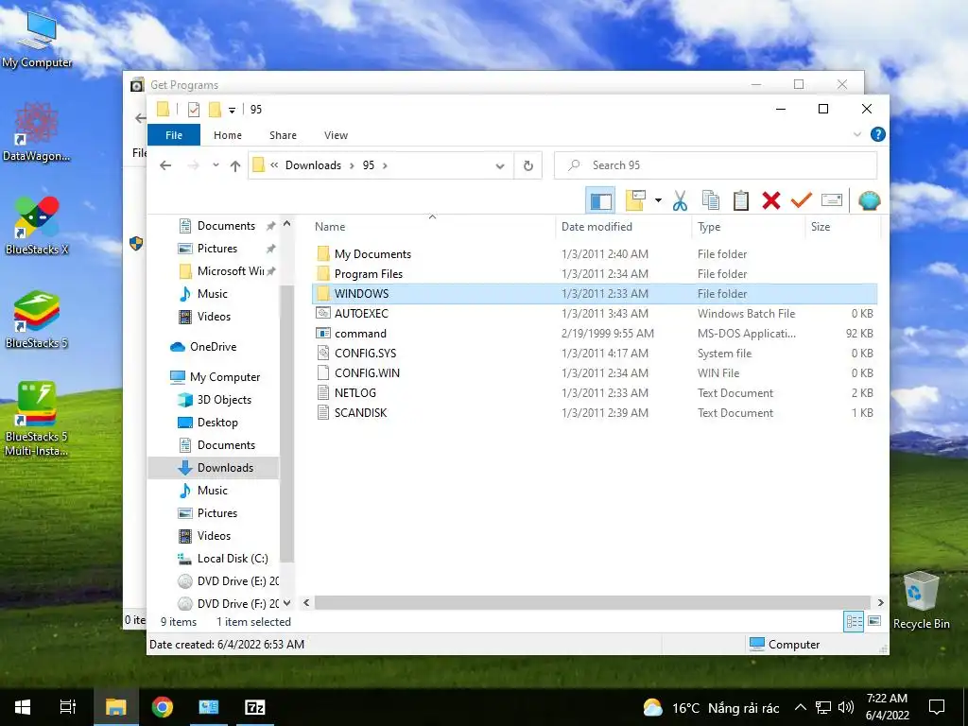Image resolution: width=968 pixels, height=726 pixels.
Task: Open pinned Pictures in Quick access
Action: coord(217,249)
